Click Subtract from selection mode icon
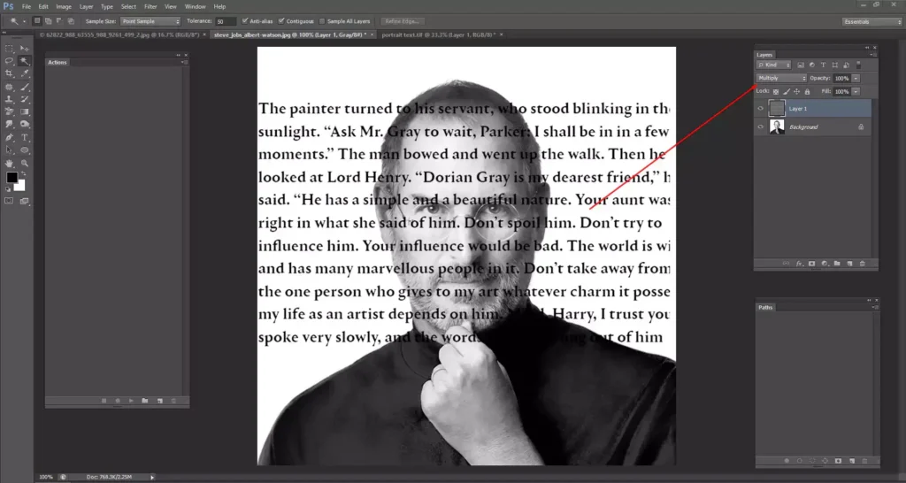Image resolution: width=906 pixels, height=483 pixels. (59, 21)
